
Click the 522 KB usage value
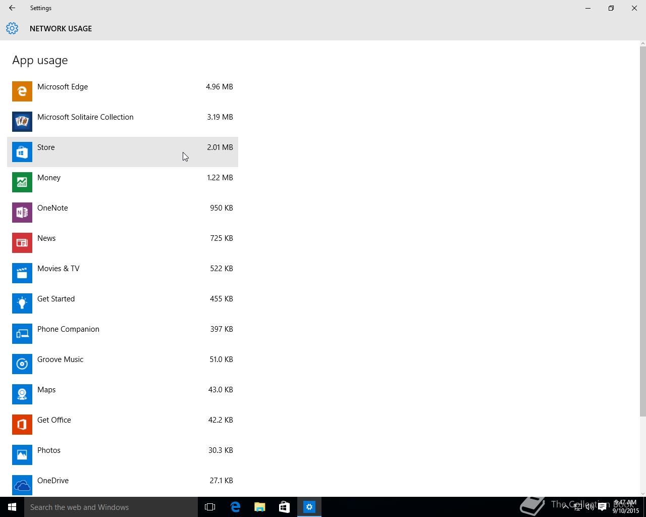[x=222, y=269]
